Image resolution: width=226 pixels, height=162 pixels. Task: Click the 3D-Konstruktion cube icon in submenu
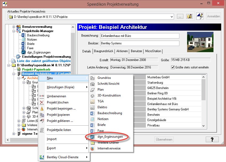(92, 96)
